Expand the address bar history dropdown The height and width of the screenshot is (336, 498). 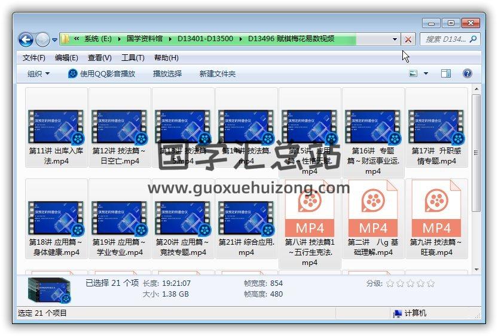[x=395, y=39]
